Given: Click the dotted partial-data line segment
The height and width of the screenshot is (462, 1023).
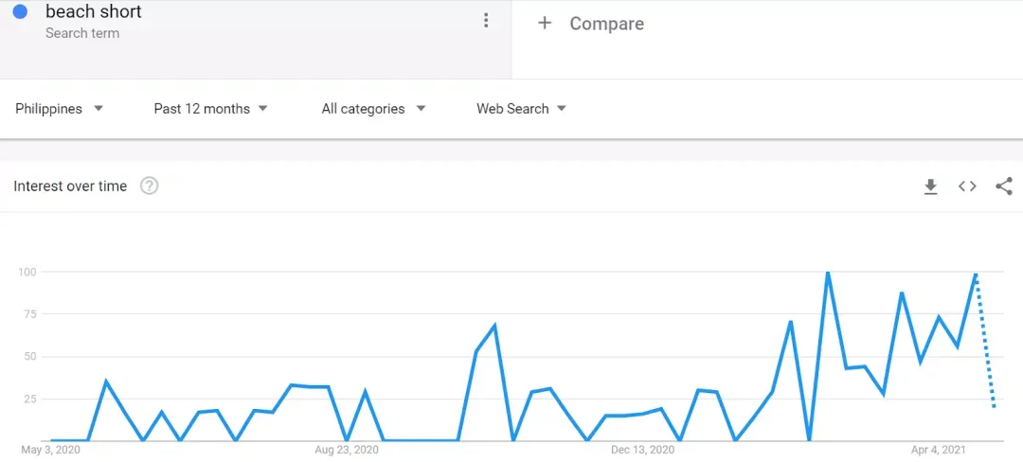Looking at the screenshot, I should click(x=985, y=342).
